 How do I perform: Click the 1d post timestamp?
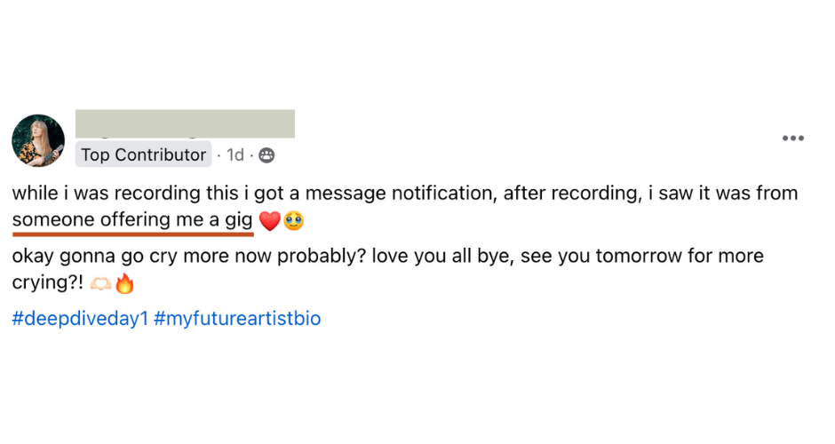click(235, 155)
